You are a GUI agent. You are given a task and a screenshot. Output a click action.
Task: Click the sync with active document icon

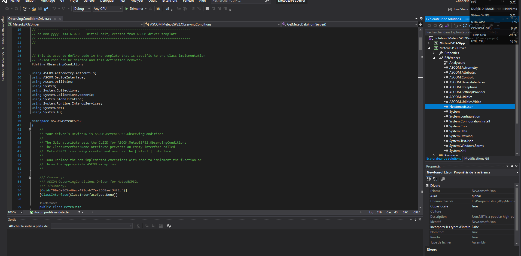click(x=465, y=26)
